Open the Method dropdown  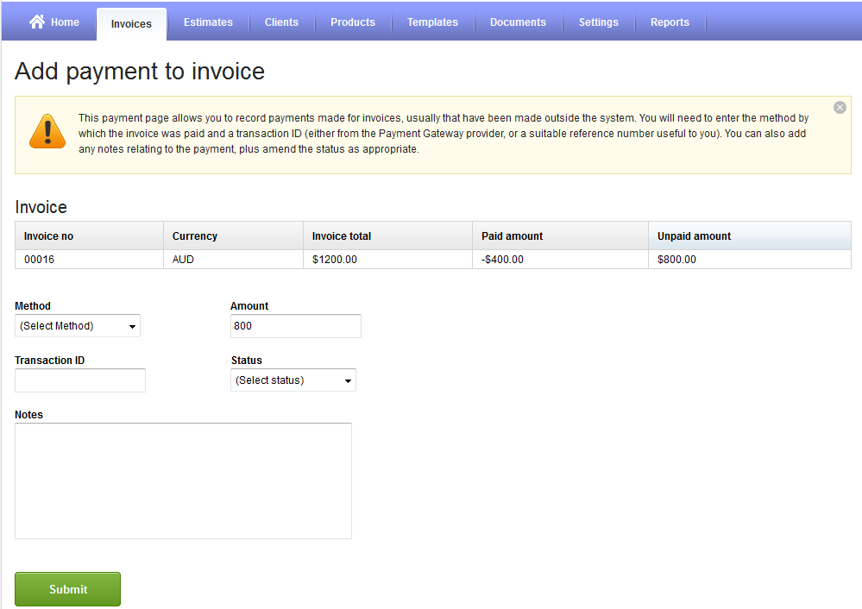coord(78,326)
